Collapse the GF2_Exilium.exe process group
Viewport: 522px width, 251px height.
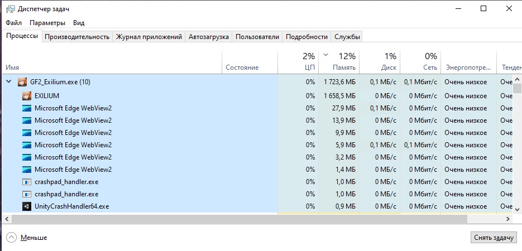(x=9, y=81)
